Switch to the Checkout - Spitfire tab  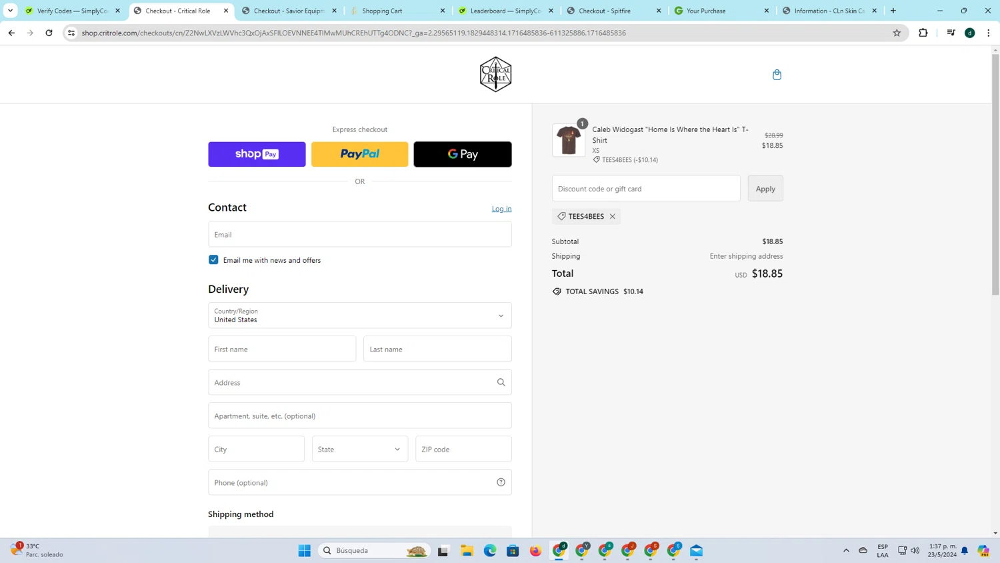pos(615,11)
